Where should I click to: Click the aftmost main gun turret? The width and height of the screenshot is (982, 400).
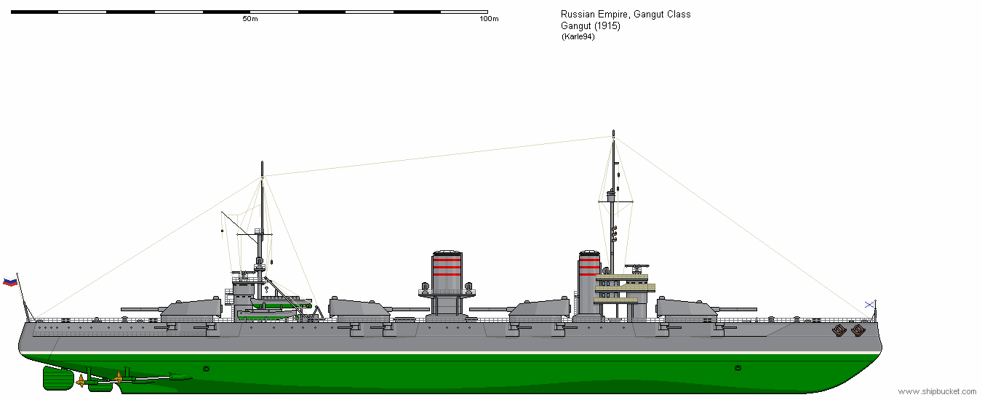coord(191,310)
